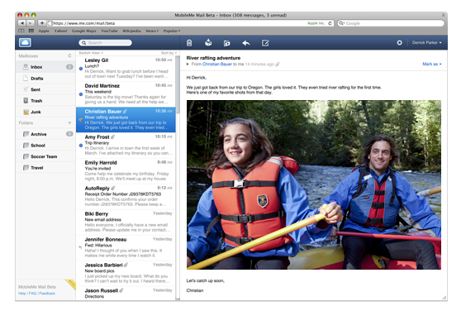Click the Google search field

[x=391, y=23]
